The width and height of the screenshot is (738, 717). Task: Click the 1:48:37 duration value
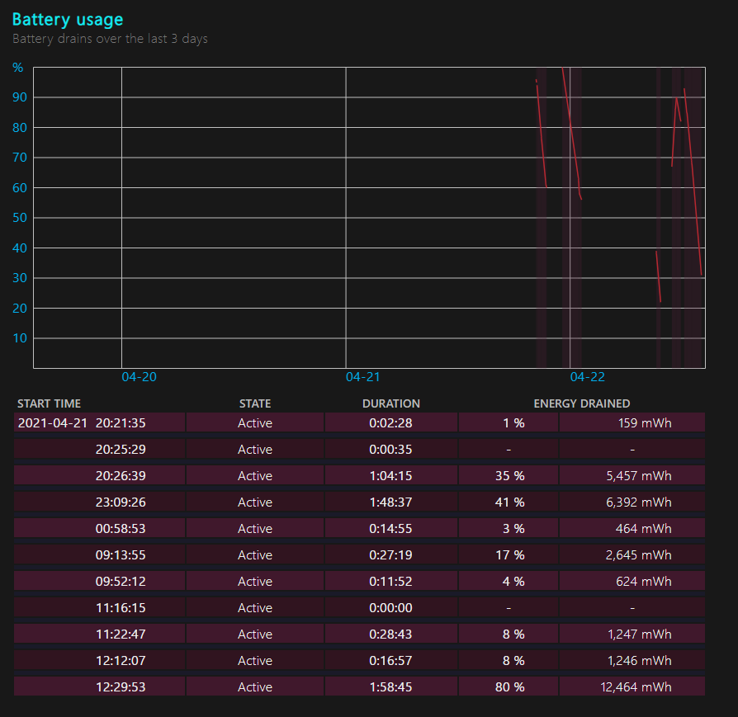pyautogui.click(x=390, y=502)
